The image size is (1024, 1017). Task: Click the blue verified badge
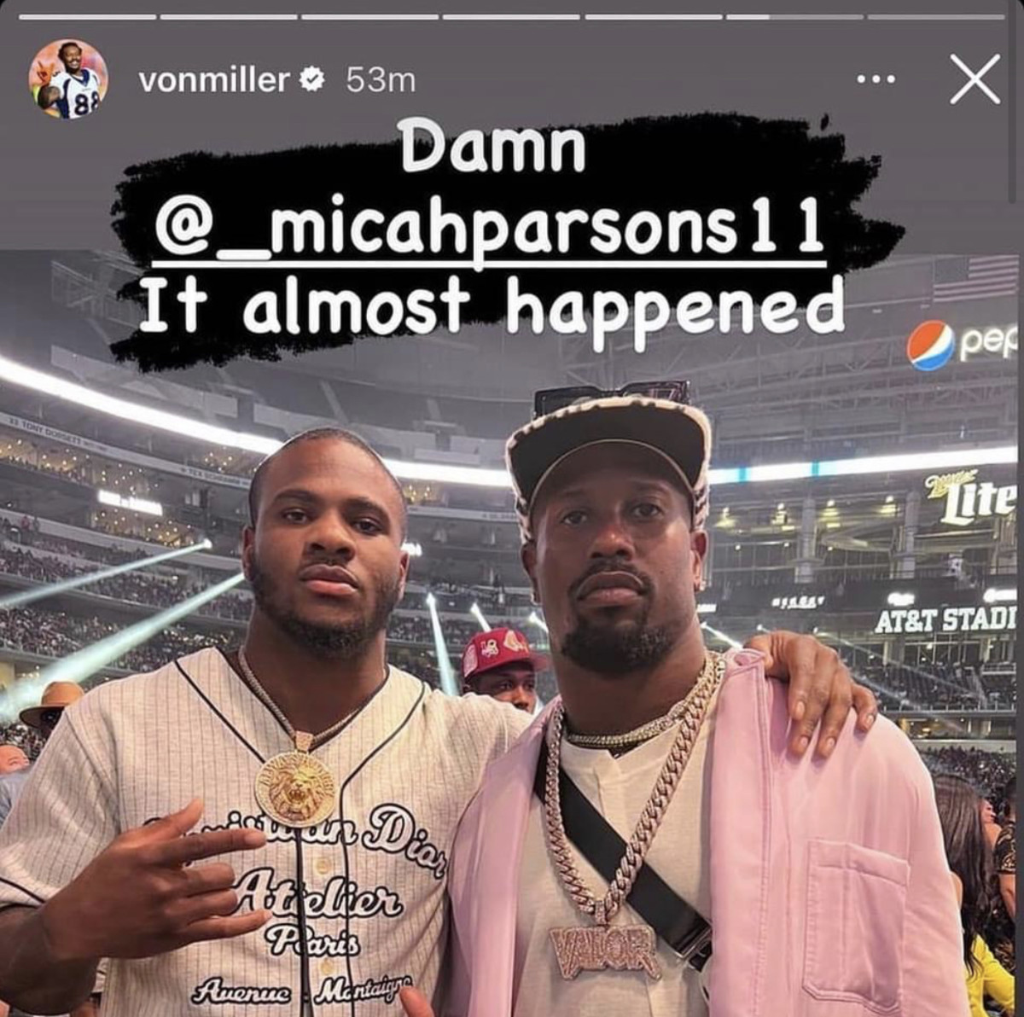(x=313, y=80)
